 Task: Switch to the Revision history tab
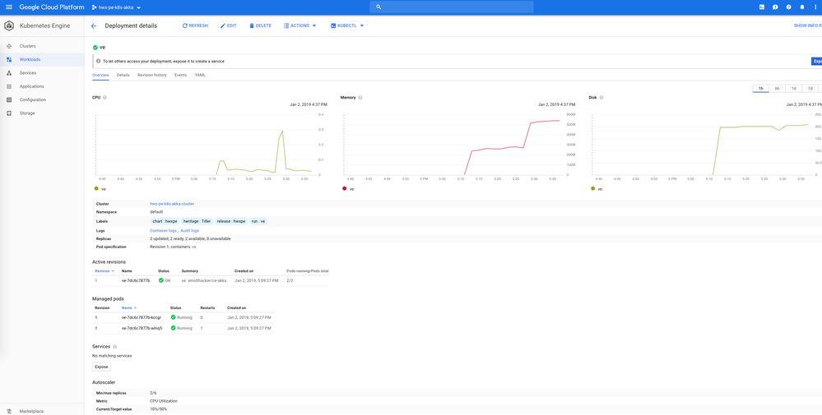(151, 75)
